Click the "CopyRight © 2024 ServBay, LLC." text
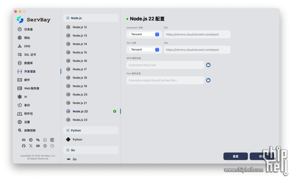Screen dimensions: 292x180 (x=38, y=156)
